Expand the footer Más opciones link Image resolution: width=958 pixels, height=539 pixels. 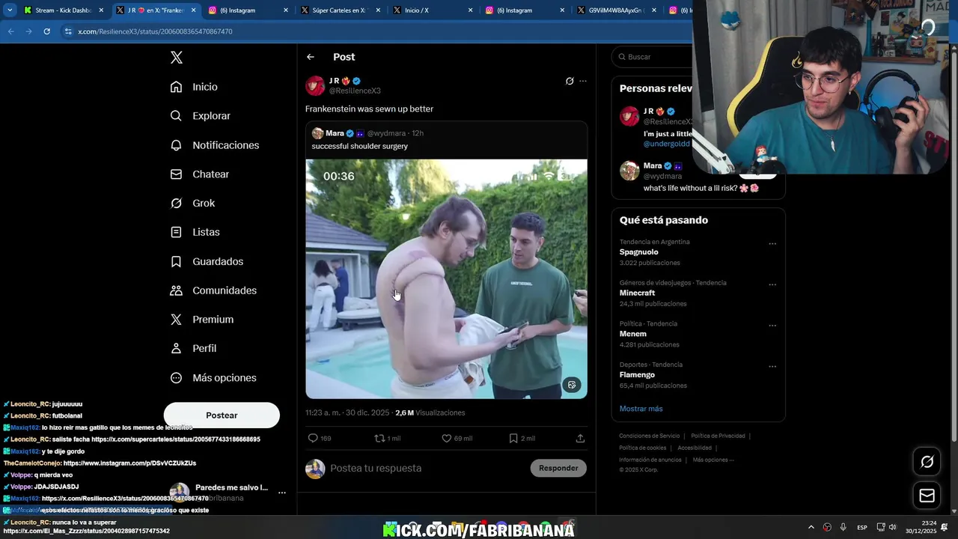pos(713,460)
